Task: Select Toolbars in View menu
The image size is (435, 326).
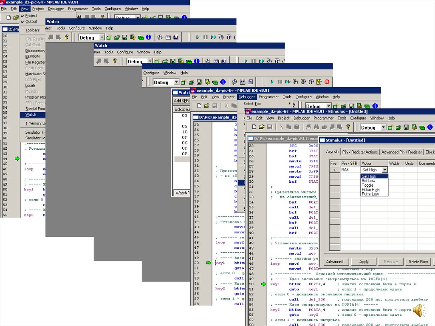Action: [32, 30]
